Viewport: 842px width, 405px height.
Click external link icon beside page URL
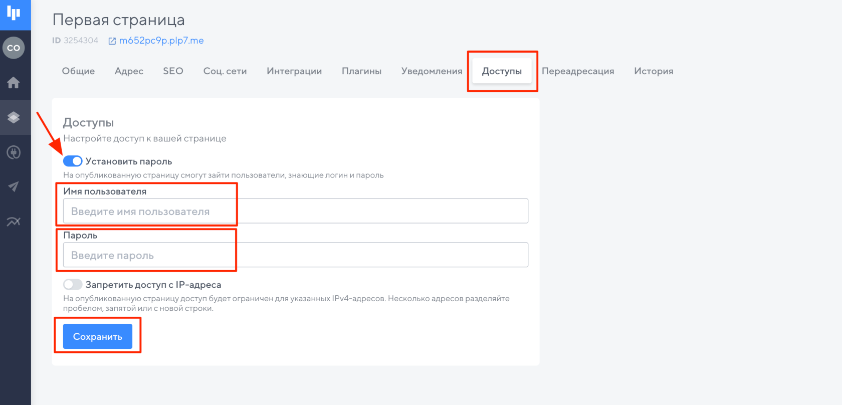(112, 41)
